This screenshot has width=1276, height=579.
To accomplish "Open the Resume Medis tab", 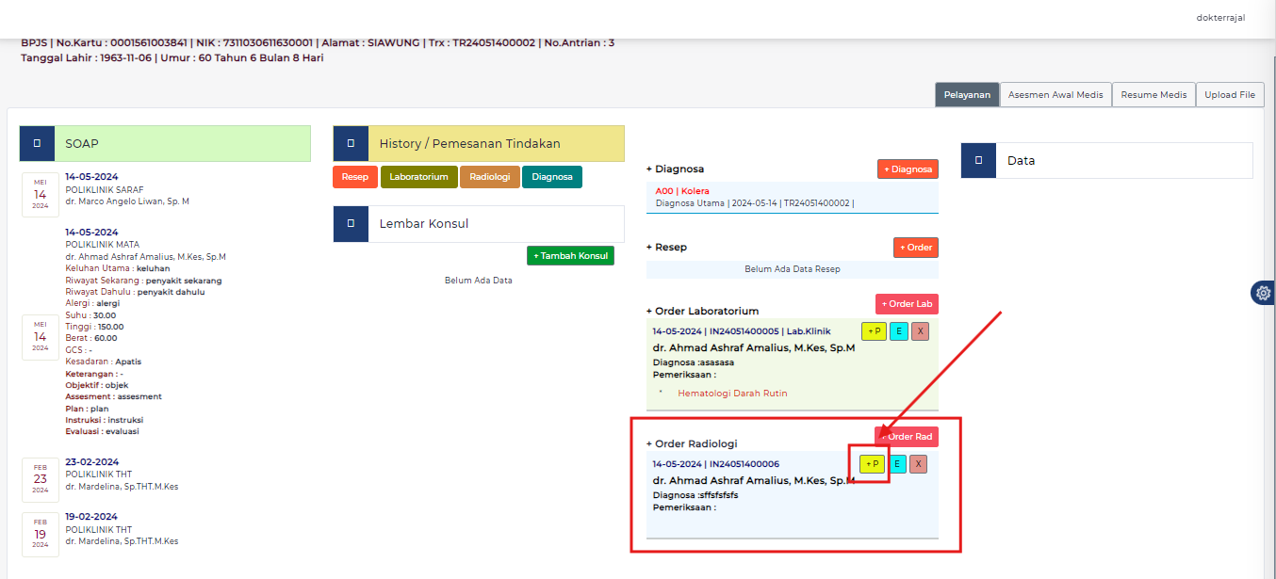I will pos(1153,94).
